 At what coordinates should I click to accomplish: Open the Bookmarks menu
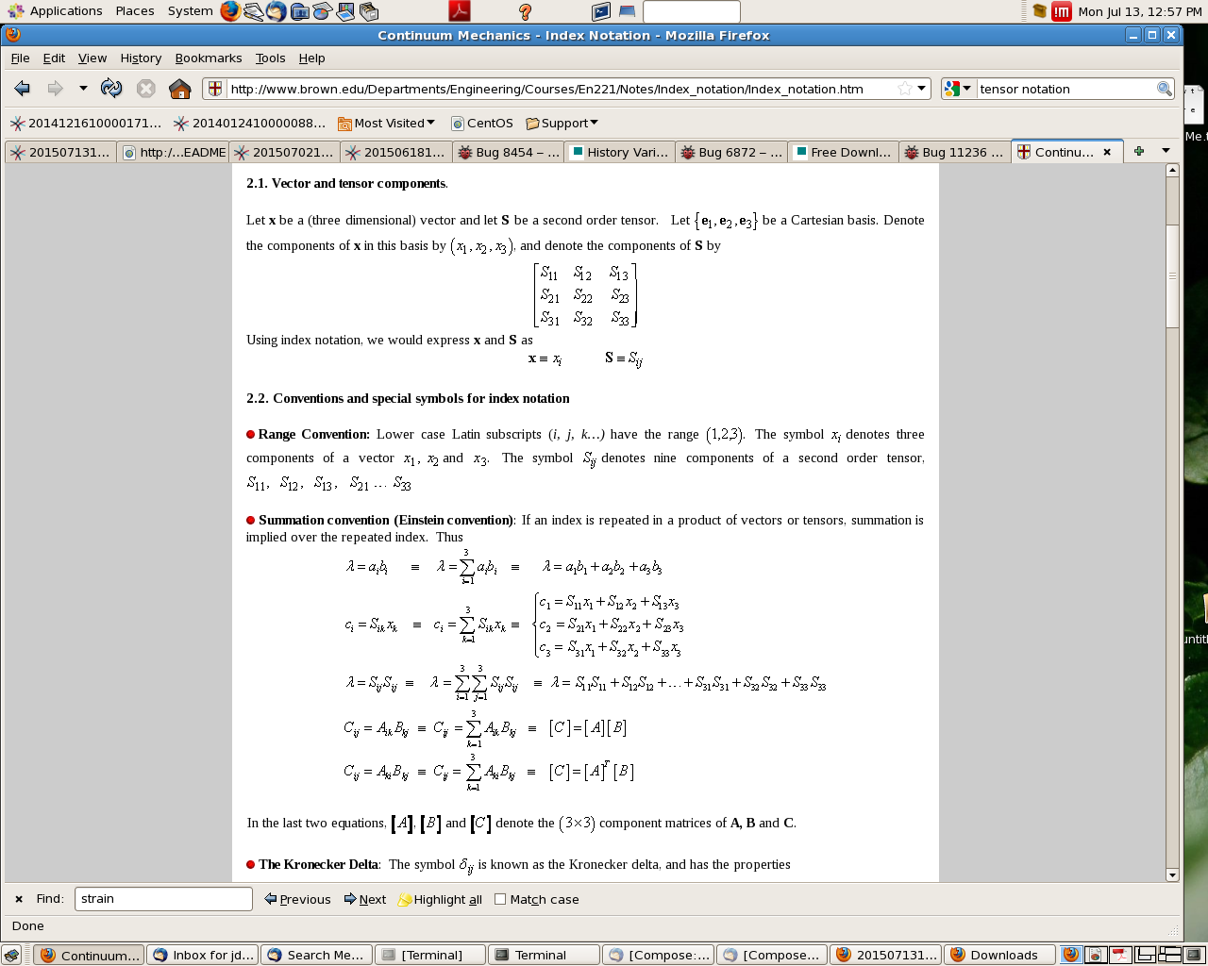(x=209, y=58)
